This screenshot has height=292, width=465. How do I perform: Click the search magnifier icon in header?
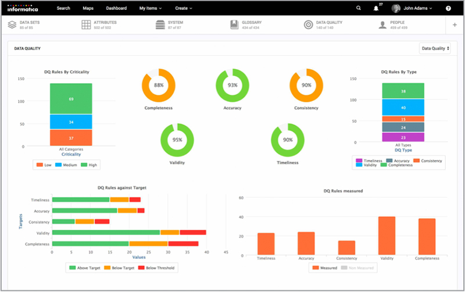[x=358, y=8]
